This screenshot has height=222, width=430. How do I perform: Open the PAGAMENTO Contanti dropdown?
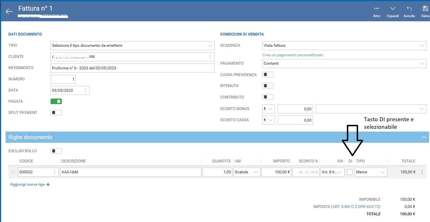click(344, 63)
